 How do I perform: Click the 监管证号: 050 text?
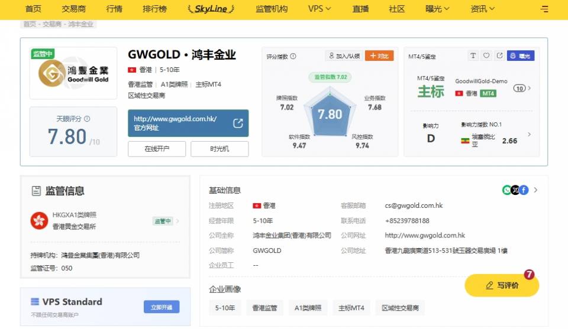tap(51, 268)
